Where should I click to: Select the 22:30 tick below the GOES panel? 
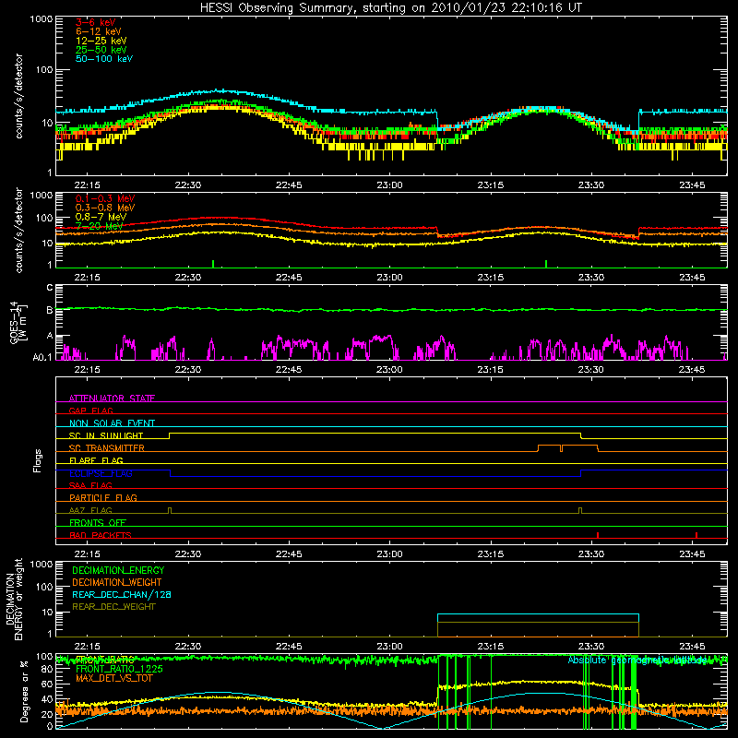(x=188, y=370)
